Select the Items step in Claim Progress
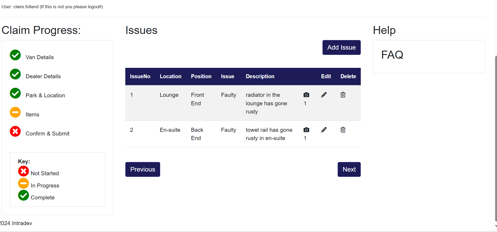Screen dimensions: 497x232 point(32,115)
